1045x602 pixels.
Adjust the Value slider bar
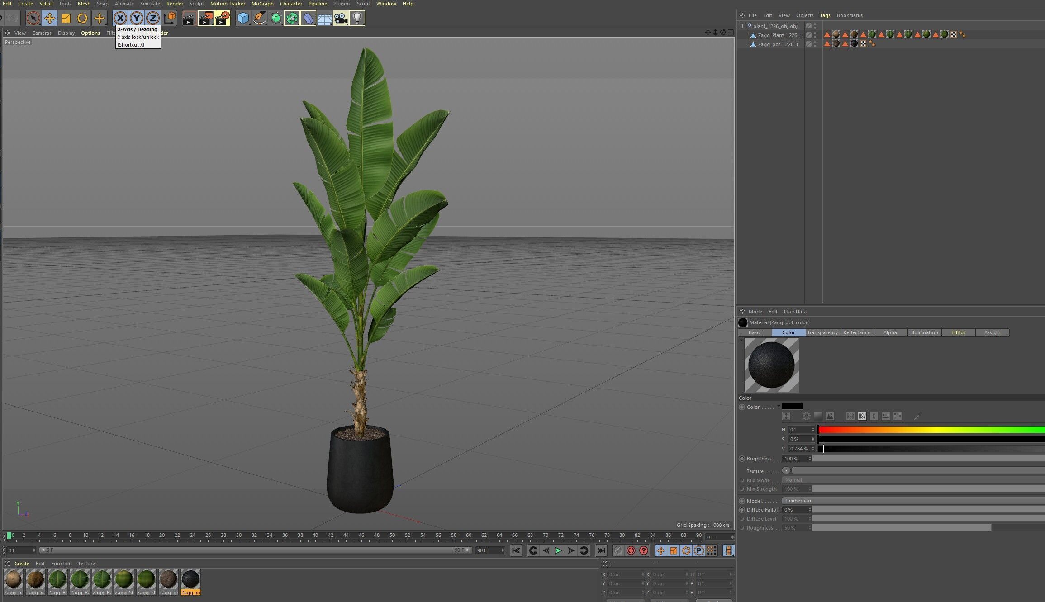(x=931, y=449)
